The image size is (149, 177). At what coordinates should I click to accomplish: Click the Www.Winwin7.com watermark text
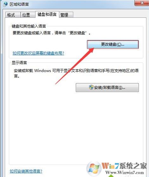(125, 173)
